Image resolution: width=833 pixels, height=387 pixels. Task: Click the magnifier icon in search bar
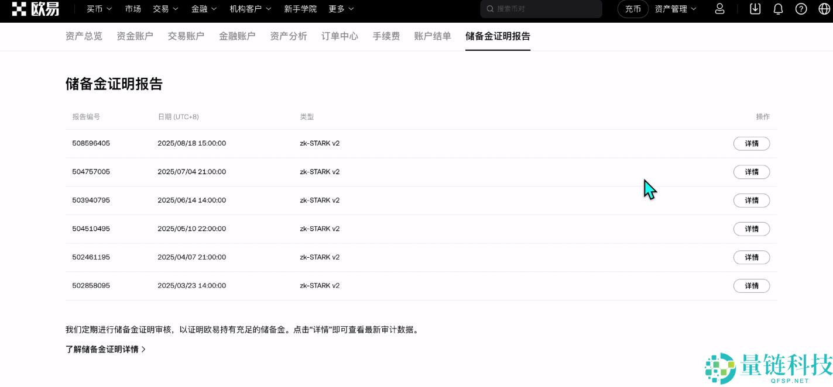[x=489, y=9]
